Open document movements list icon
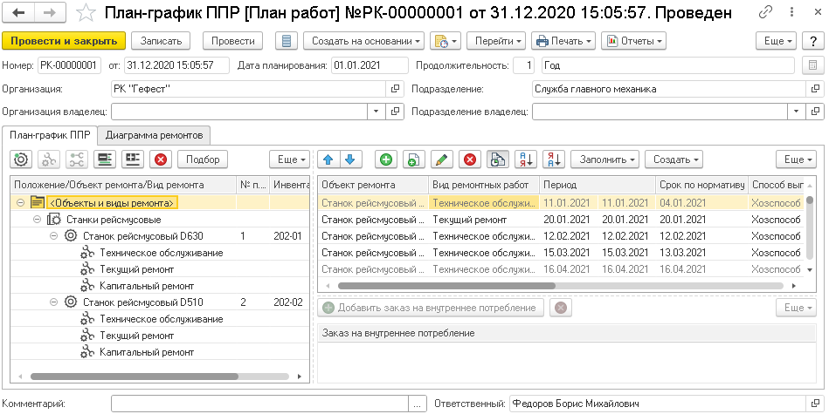Screen dimensions: 829x414 point(286,41)
